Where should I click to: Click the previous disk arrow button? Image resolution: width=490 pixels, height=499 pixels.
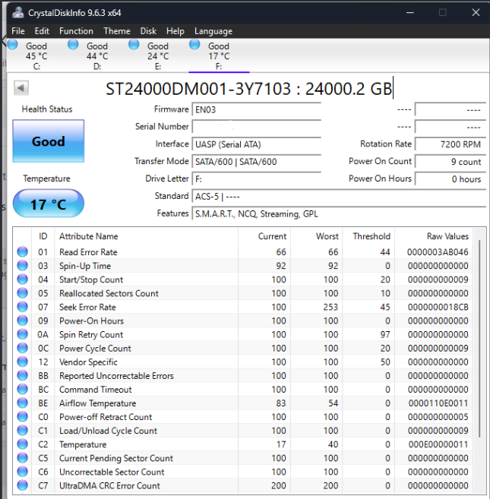(21, 88)
